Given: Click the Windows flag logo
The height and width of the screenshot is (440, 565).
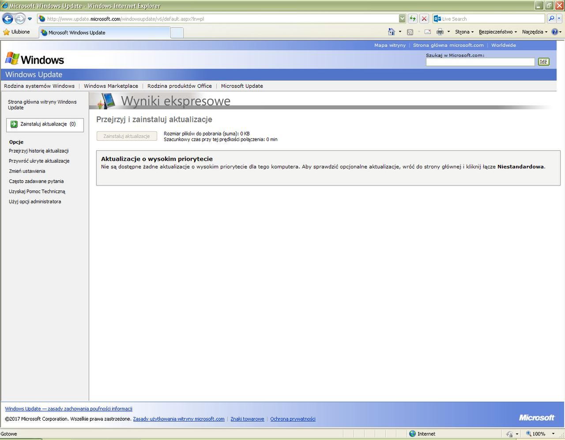Looking at the screenshot, I should pos(12,59).
